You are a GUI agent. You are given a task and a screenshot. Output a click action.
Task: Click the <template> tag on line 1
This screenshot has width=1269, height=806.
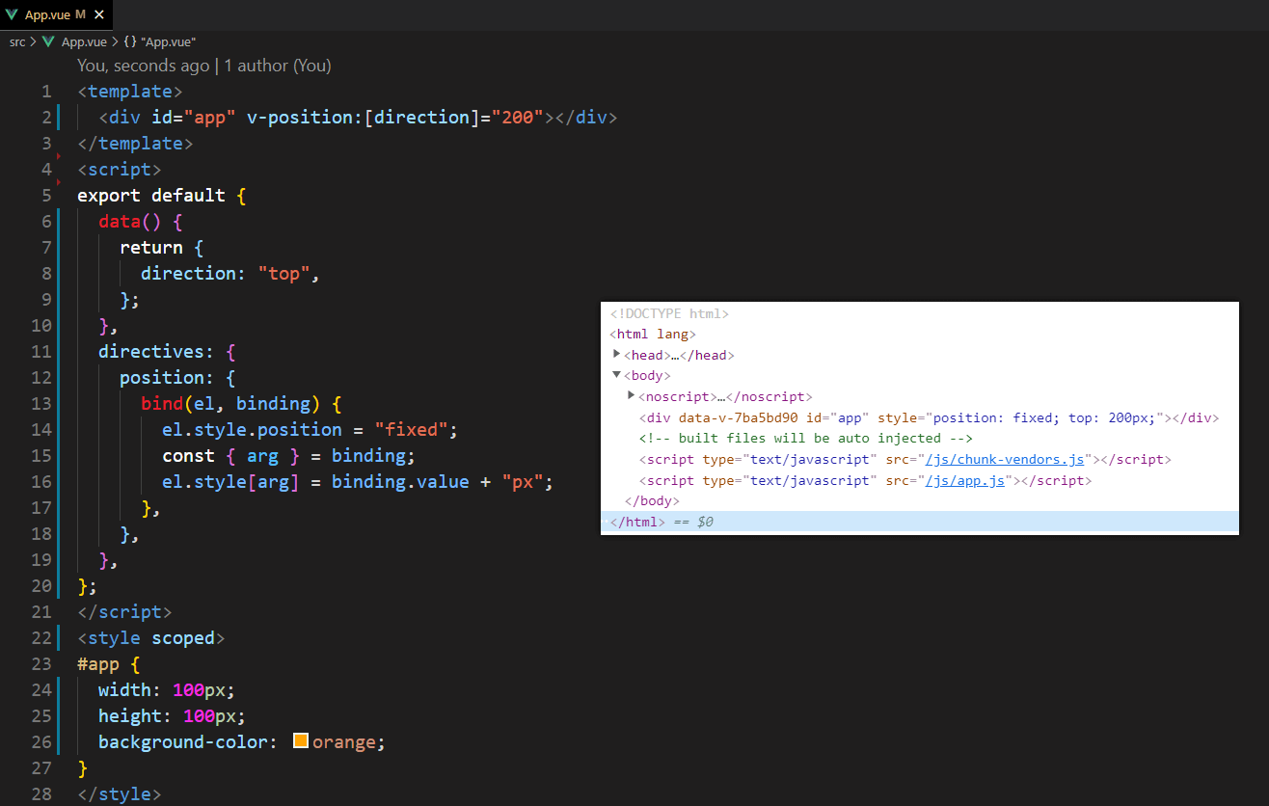[130, 92]
